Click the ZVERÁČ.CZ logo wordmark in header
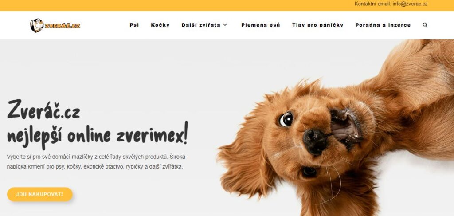 coord(62,26)
